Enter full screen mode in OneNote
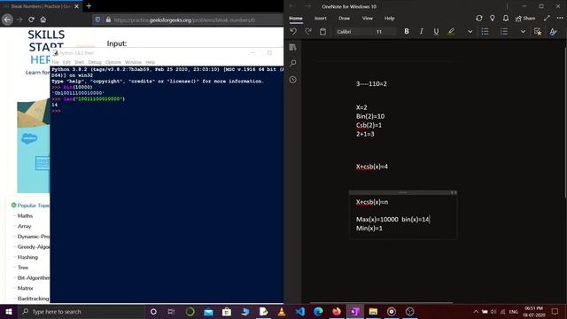This screenshot has height=319, width=567. (547, 18)
